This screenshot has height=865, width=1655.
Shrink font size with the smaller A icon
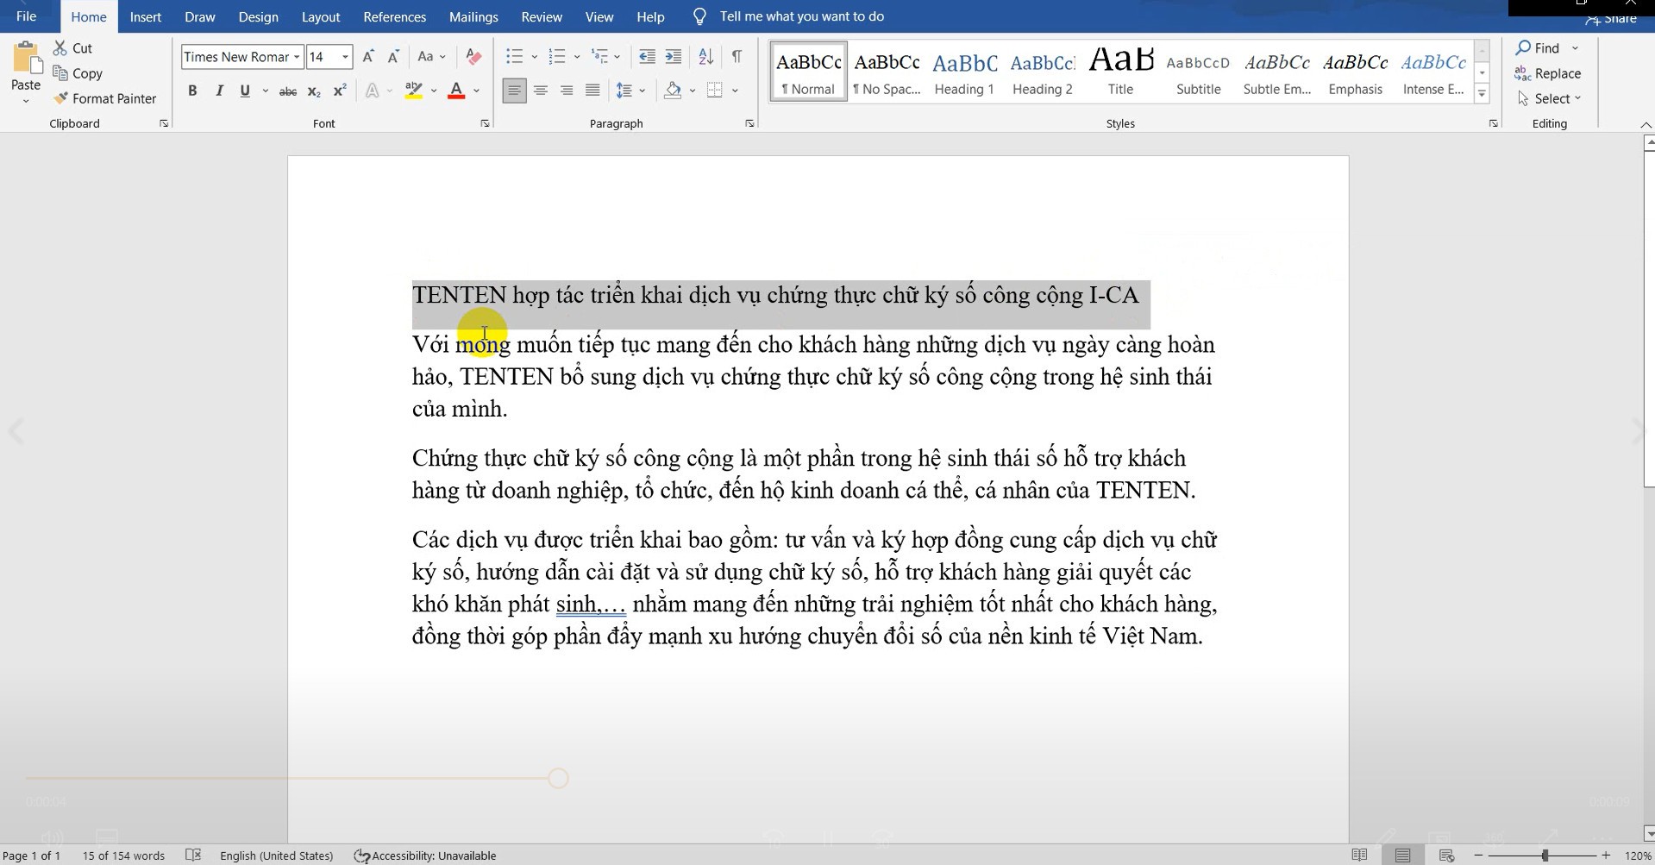point(393,57)
